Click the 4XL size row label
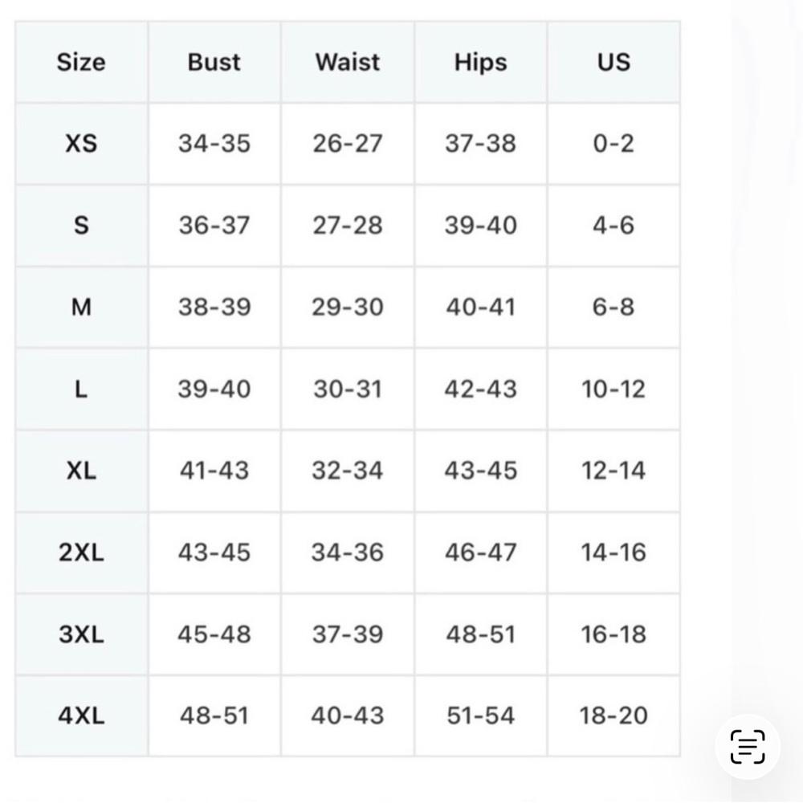 coord(81,716)
